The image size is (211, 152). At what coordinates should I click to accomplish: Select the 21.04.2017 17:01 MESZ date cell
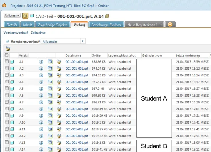tap(192, 109)
